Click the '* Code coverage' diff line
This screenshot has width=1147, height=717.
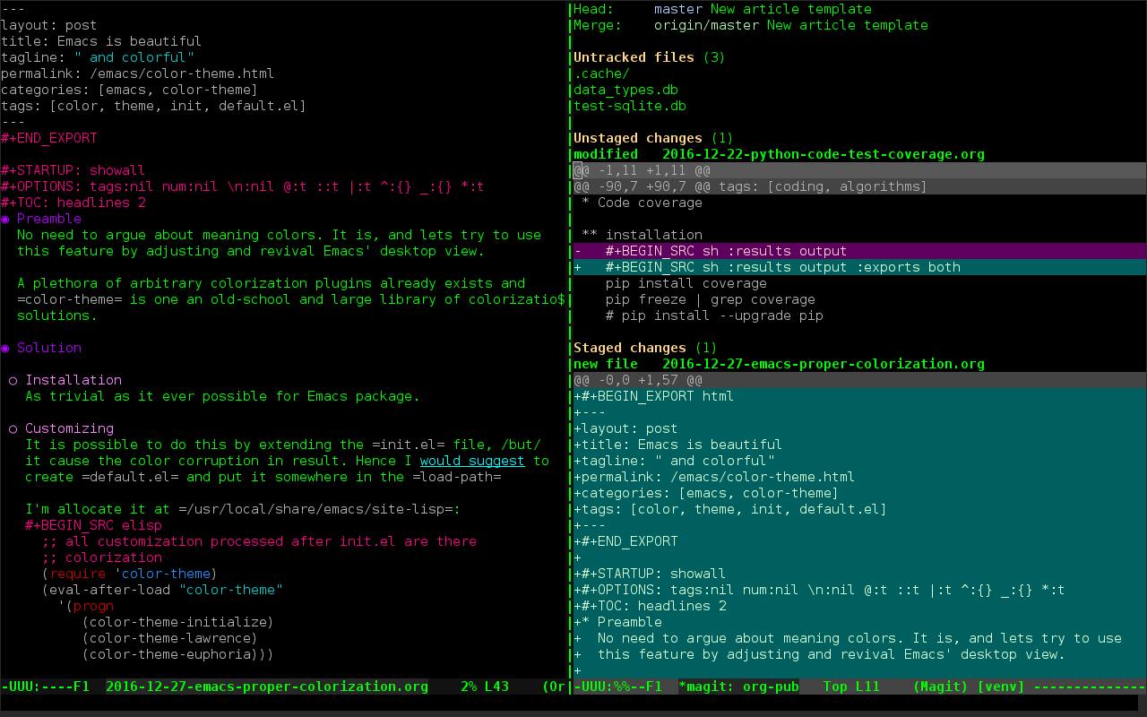[642, 203]
